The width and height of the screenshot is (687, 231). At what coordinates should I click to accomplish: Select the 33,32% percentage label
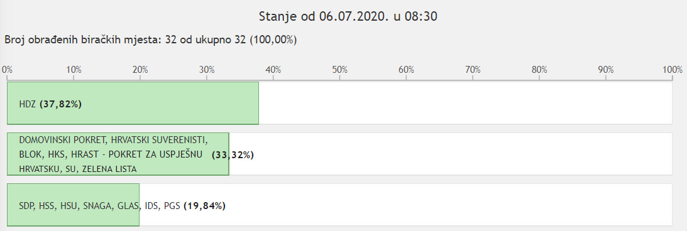[x=233, y=155]
